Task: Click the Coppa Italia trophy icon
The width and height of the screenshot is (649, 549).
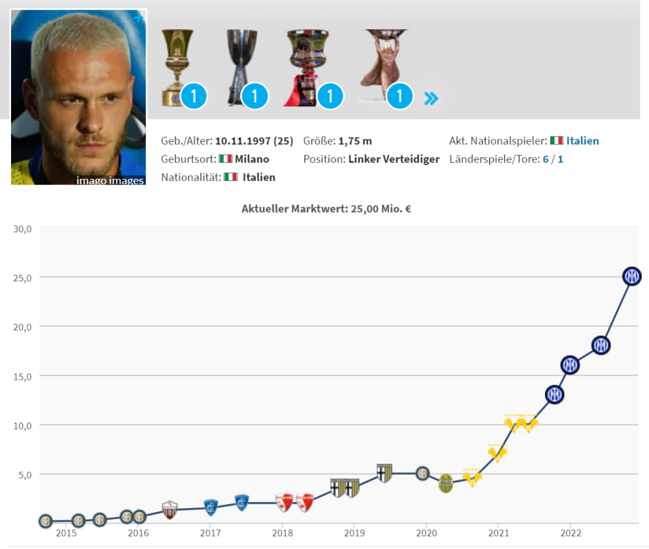Action: [178, 67]
